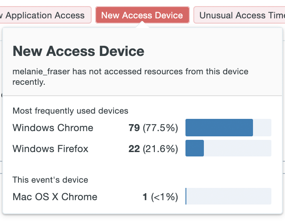This screenshot has height=222, width=285.
Task: Click the Windows Firefox usage bar
Action: click(228, 149)
